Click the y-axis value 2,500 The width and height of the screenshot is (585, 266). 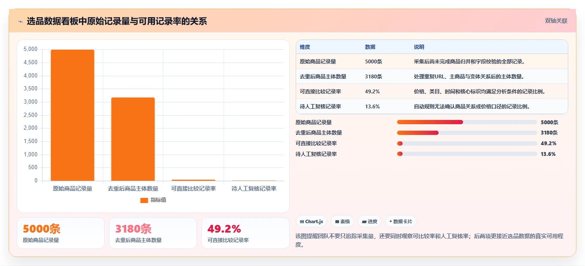[30, 115]
